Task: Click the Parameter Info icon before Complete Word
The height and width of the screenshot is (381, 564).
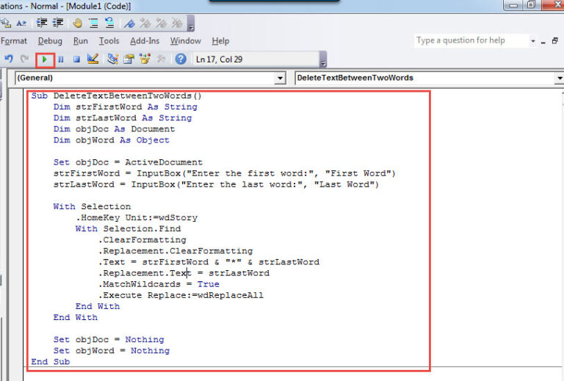Action: (6, 23)
